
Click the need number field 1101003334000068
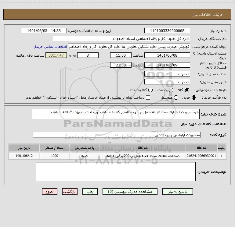pyautogui.click(x=167, y=30)
